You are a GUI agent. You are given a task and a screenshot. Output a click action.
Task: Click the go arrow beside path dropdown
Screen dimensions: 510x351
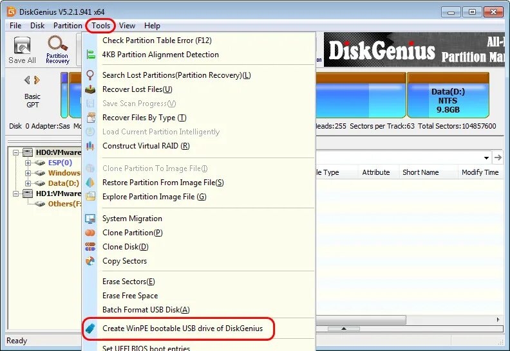coord(498,157)
